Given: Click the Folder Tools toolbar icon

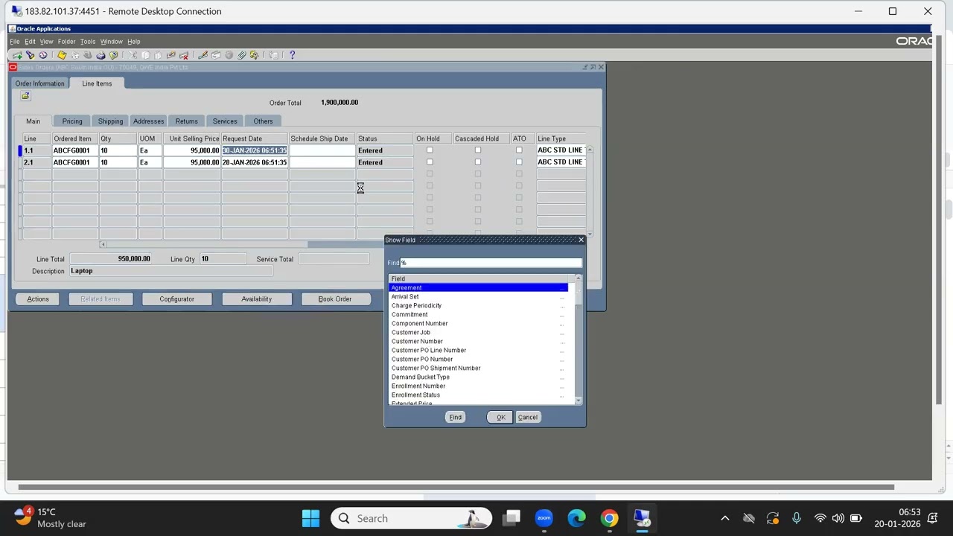Looking at the screenshot, I should (254, 55).
